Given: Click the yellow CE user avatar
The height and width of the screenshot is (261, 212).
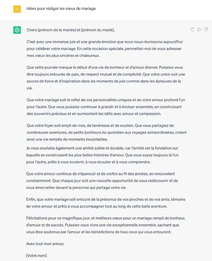Looking at the screenshot, I should coord(17,9).
